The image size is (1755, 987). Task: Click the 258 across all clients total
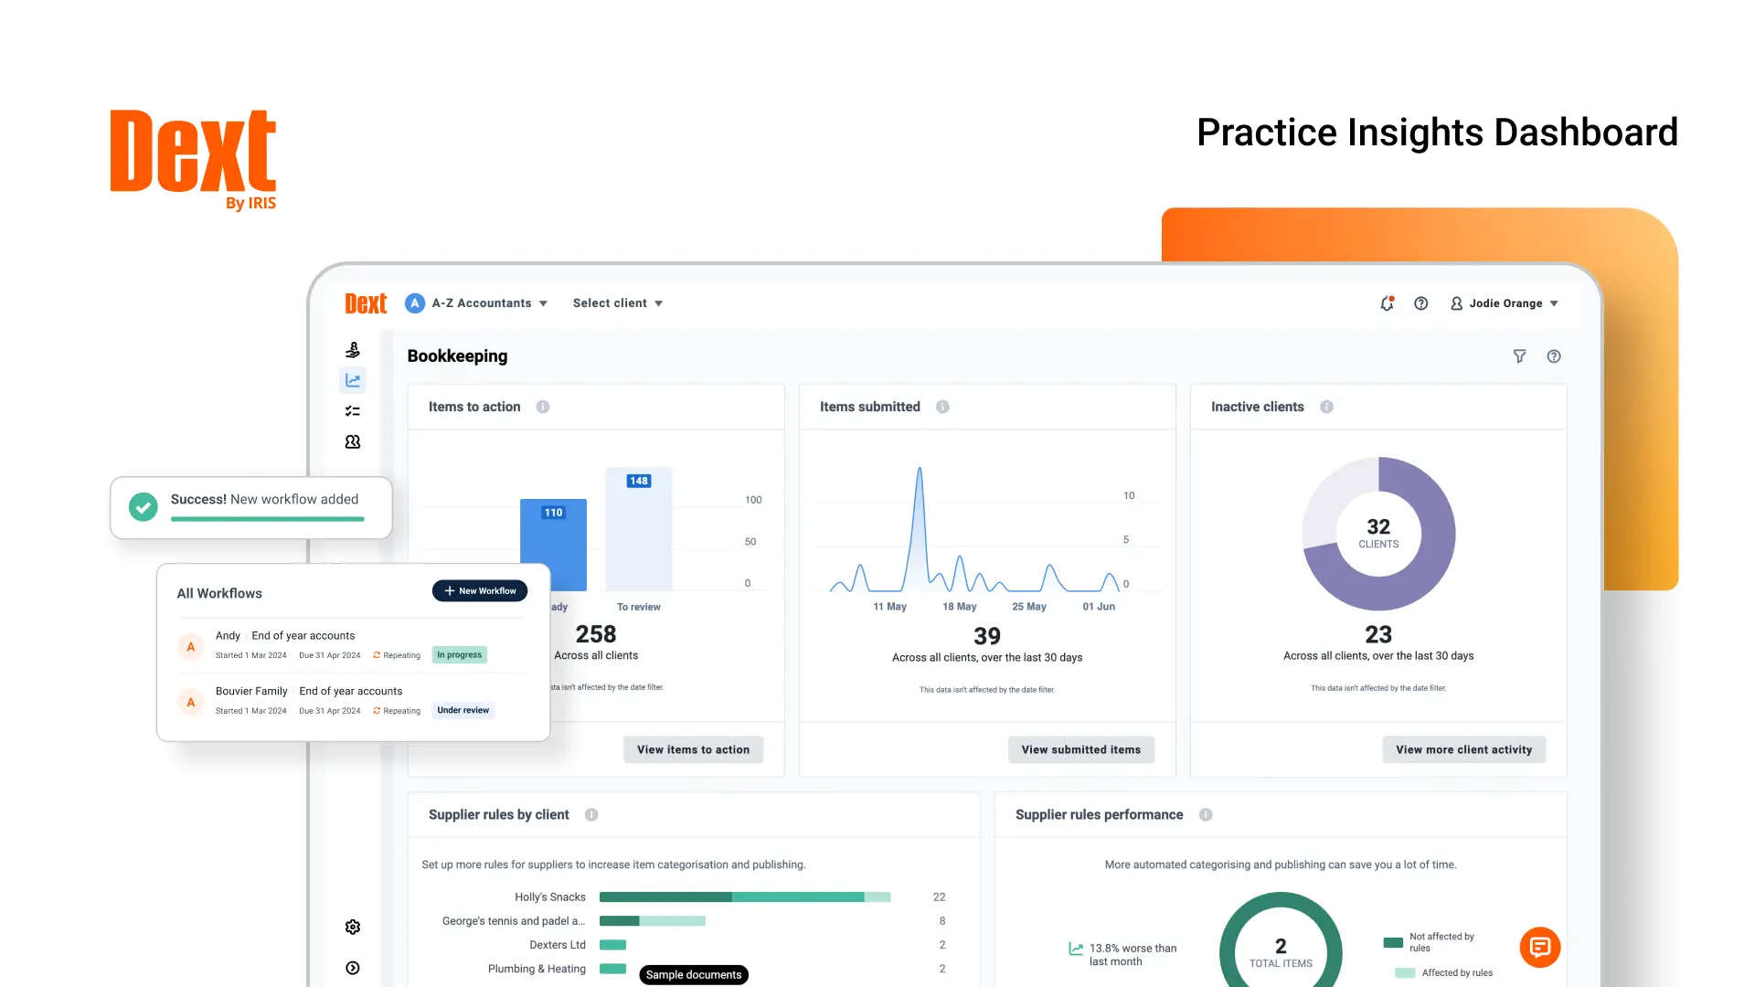tap(596, 634)
